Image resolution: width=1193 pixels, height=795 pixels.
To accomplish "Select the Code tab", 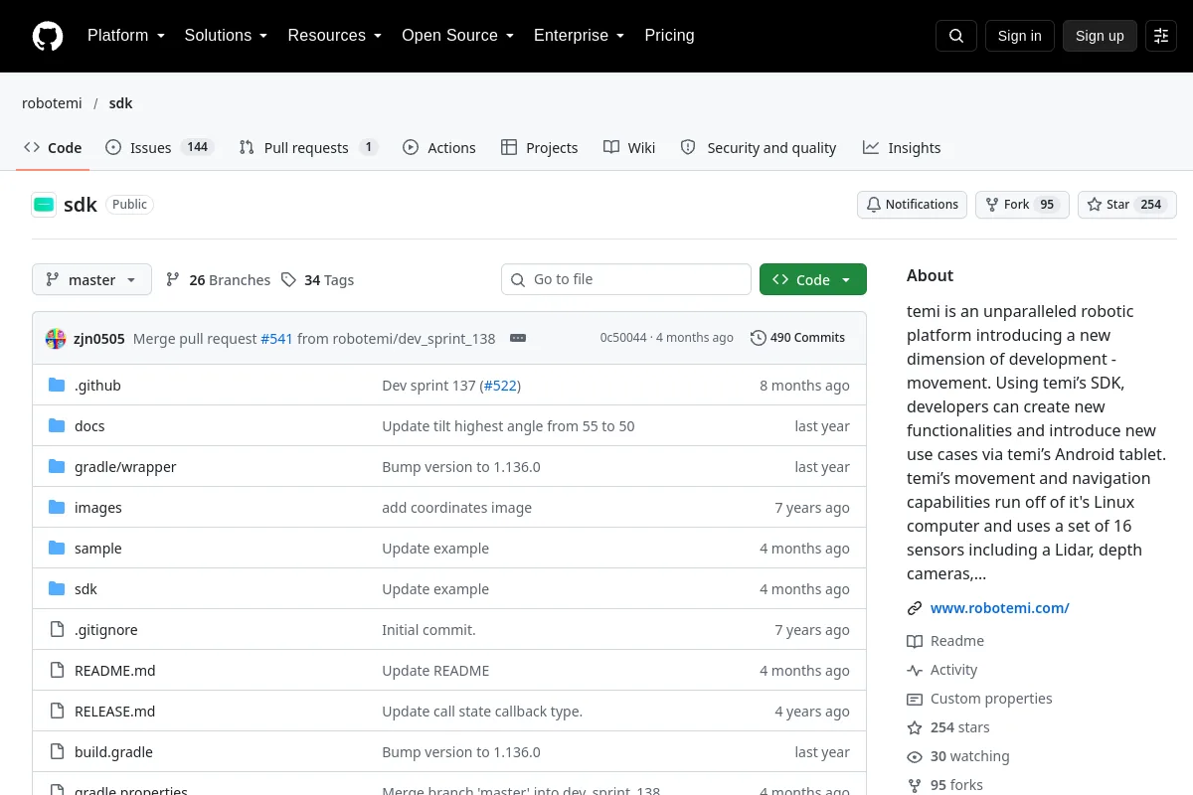I will pos(53,148).
